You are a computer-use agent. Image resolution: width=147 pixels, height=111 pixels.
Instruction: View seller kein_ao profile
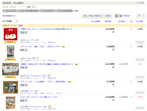pos(30,91)
